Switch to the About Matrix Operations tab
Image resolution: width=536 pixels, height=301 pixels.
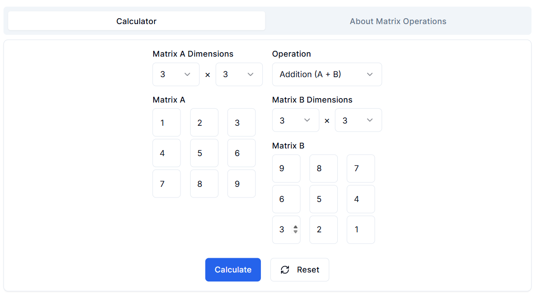(x=398, y=21)
